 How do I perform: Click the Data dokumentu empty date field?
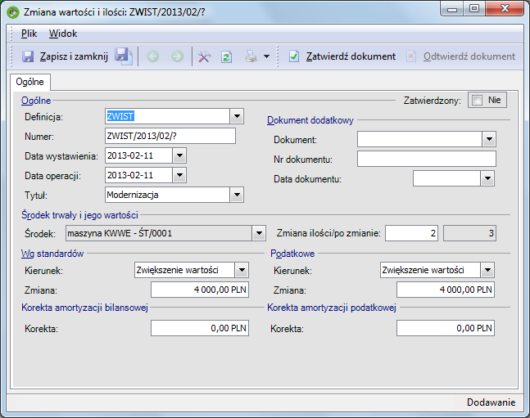click(x=446, y=178)
